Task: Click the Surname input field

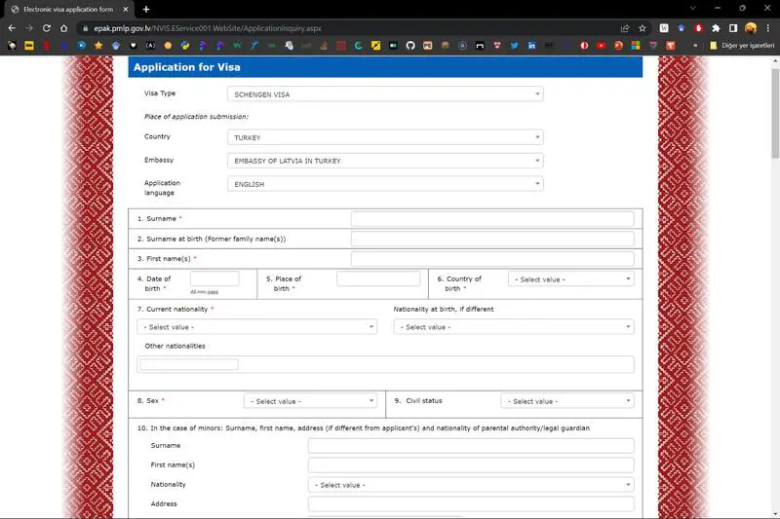Action: [x=491, y=219]
